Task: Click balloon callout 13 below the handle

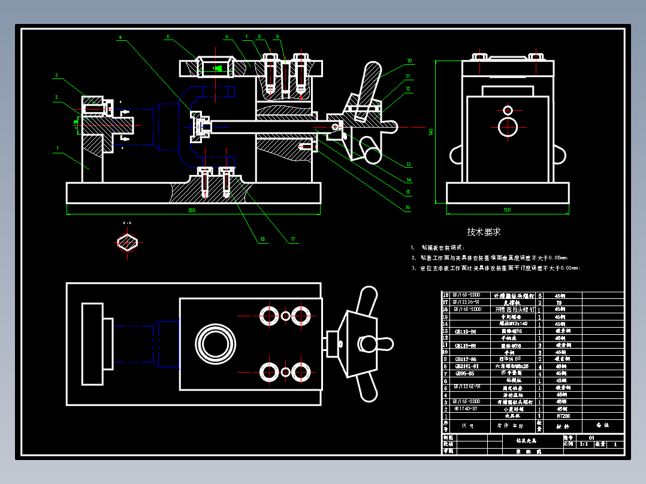Action: click(x=409, y=164)
